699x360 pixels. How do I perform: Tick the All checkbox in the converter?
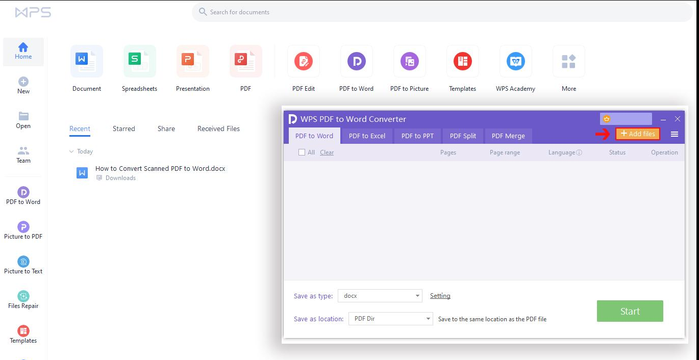[302, 152]
